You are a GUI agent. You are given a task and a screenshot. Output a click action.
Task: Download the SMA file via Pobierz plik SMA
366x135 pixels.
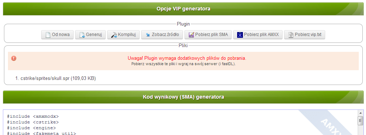coord(208,35)
